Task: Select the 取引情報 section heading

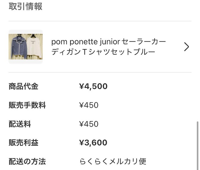Action: point(26,6)
